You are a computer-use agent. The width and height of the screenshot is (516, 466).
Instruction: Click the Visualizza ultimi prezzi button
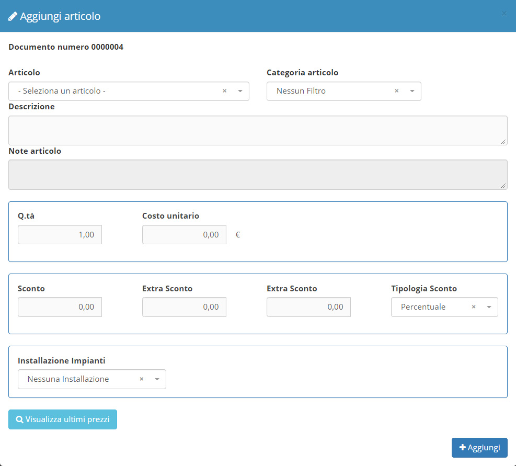63,419
